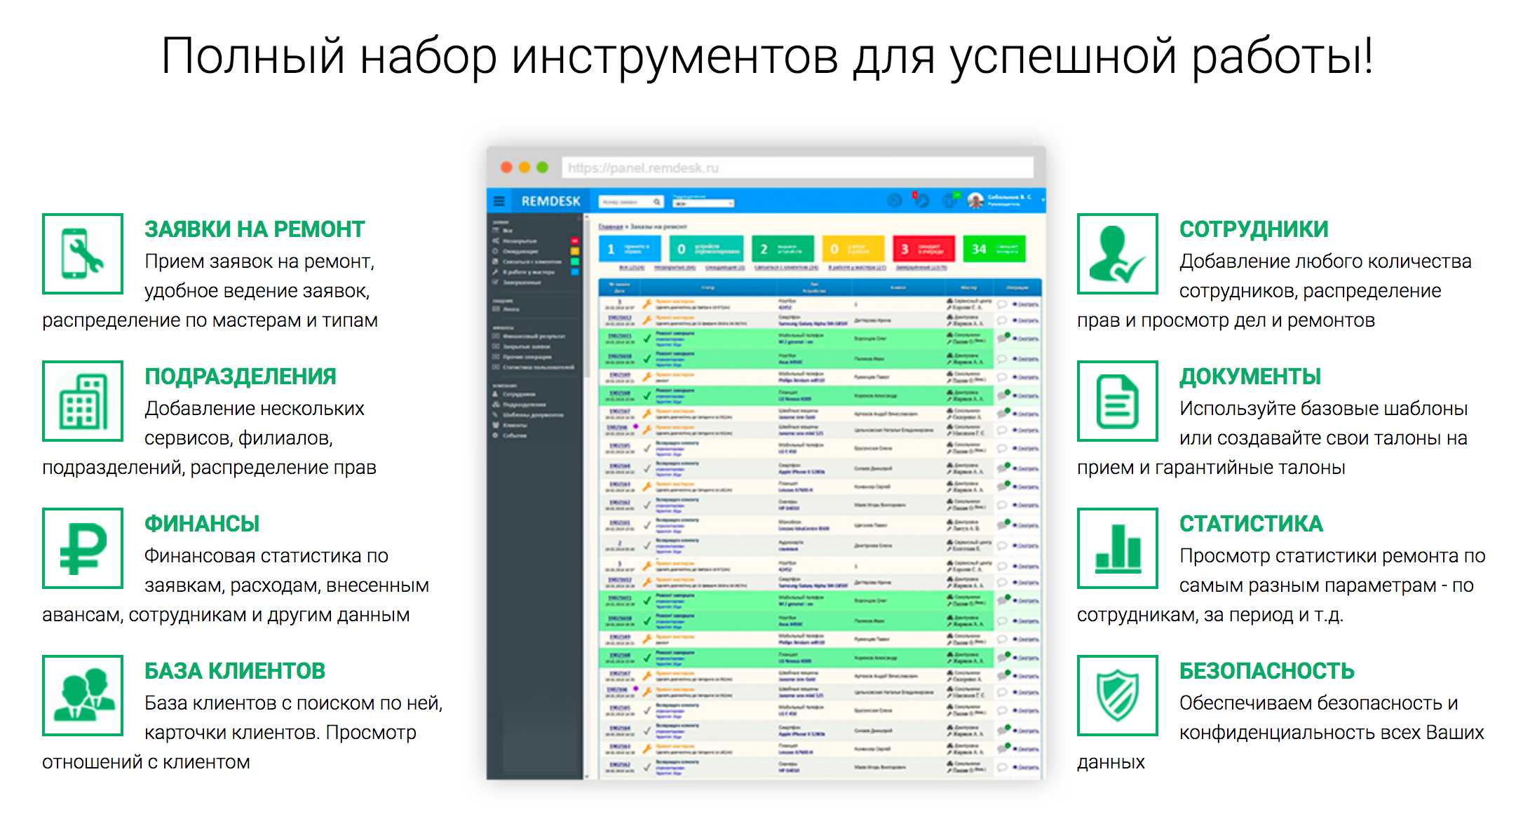
Task: Click the green status tile showing 34
Action: [994, 249]
